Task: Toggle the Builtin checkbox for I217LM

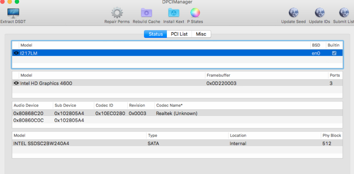Action: [x=334, y=53]
